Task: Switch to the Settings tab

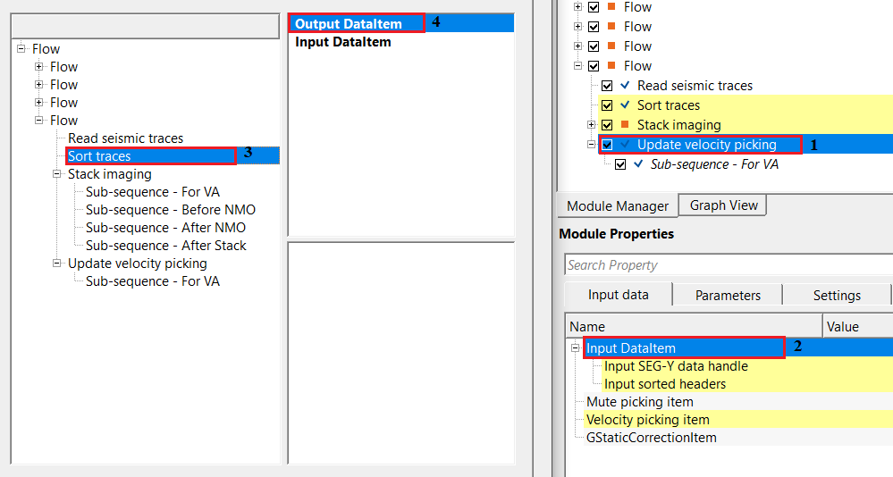Action: 837,295
